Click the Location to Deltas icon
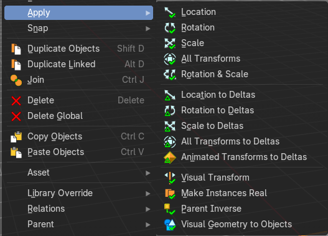The height and width of the screenshot is (236, 328). point(170,95)
